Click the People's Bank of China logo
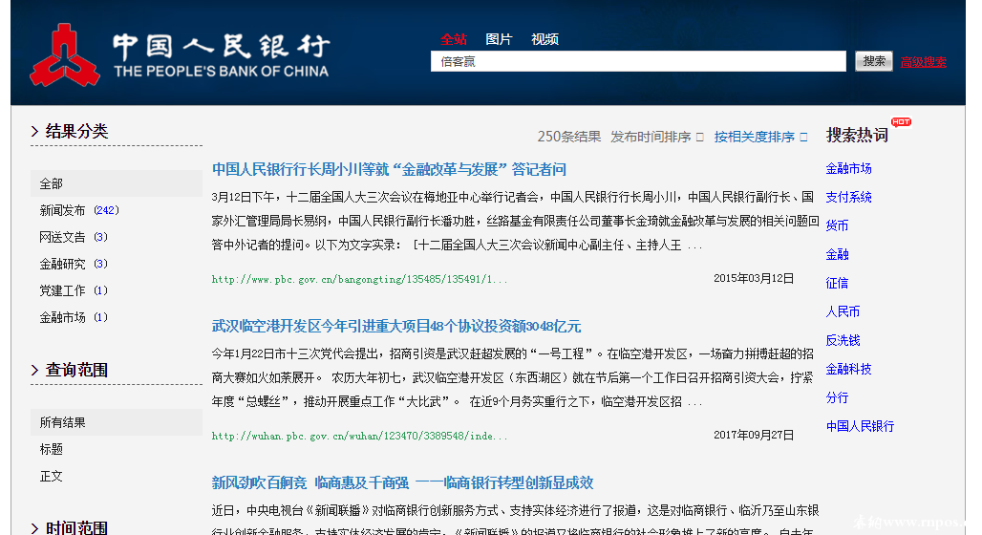The height and width of the screenshot is (535, 982). coord(180,55)
